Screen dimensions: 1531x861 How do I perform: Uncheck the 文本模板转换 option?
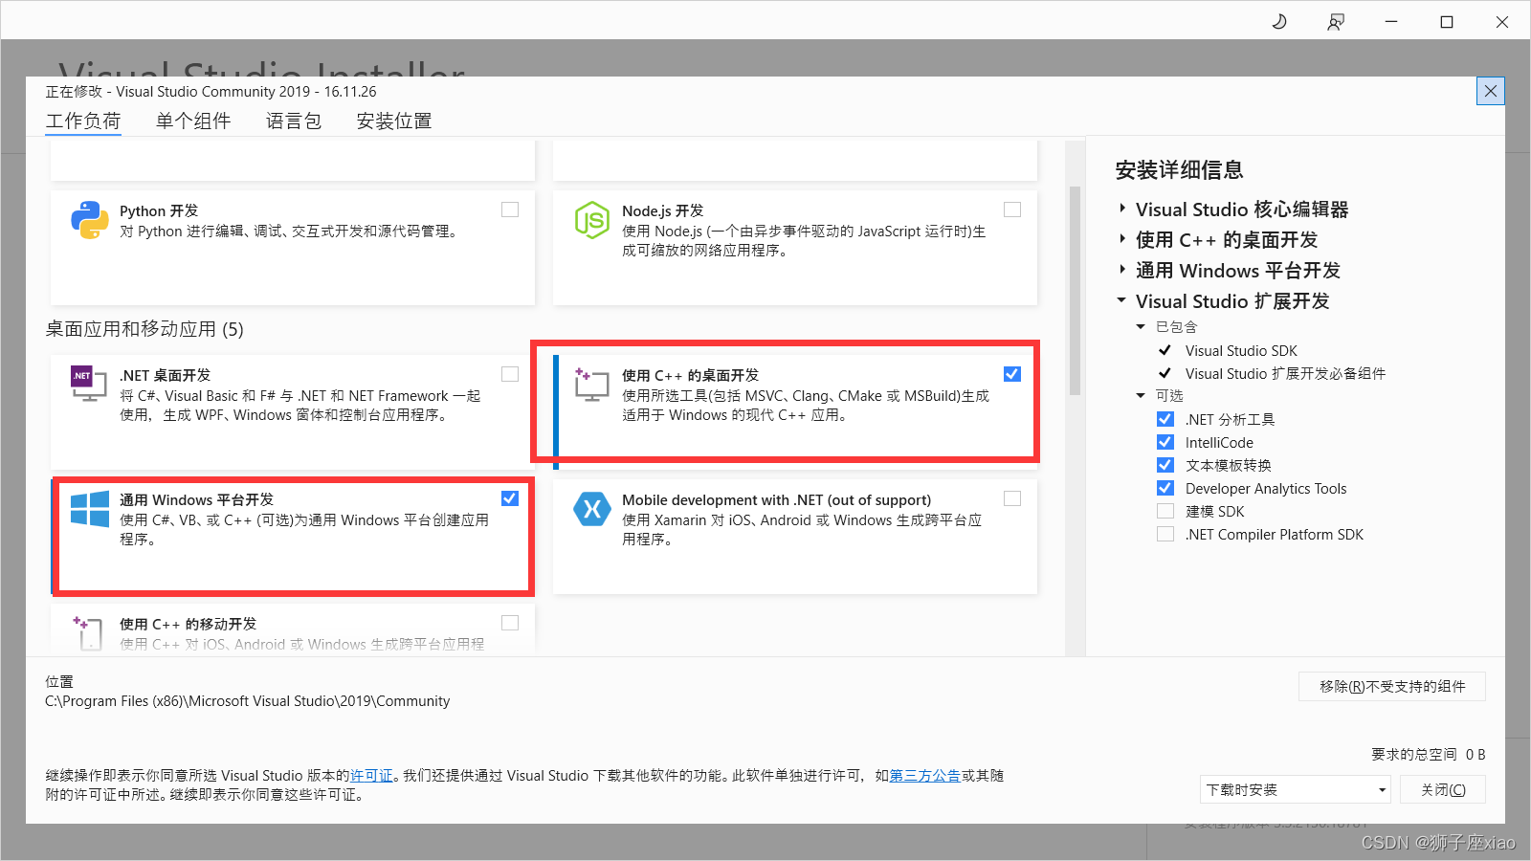coord(1165,465)
